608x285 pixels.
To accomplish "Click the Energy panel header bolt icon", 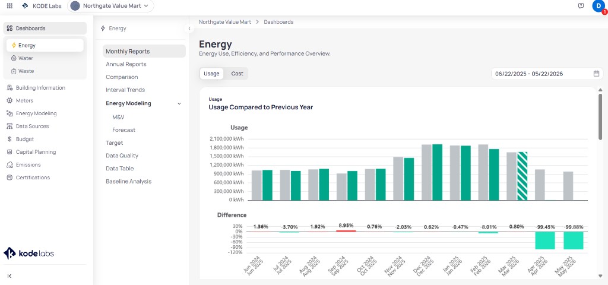I will (103, 28).
